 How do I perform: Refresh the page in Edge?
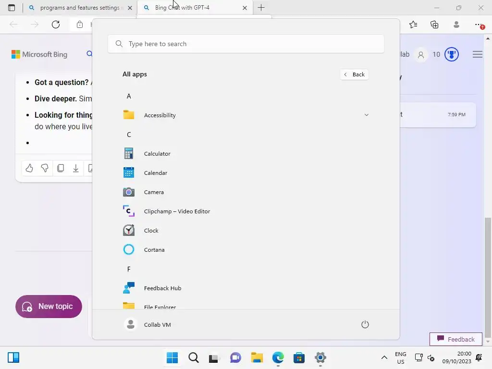pos(56,25)
